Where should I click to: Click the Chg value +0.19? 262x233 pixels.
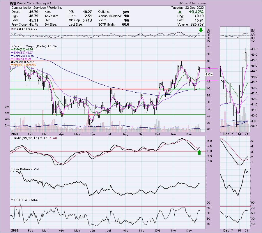tap(199, 16)
